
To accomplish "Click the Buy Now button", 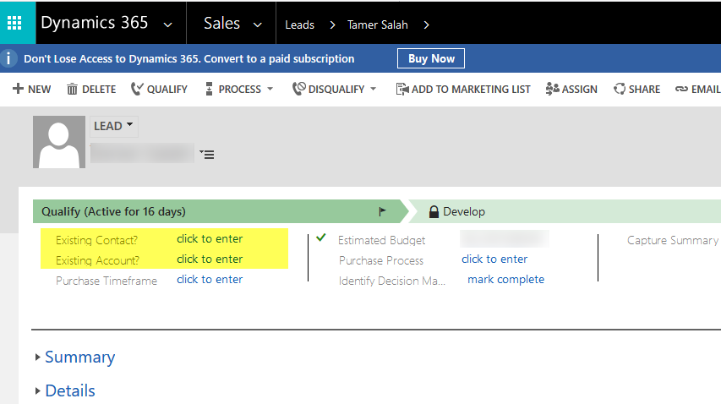I will [431, 58].
